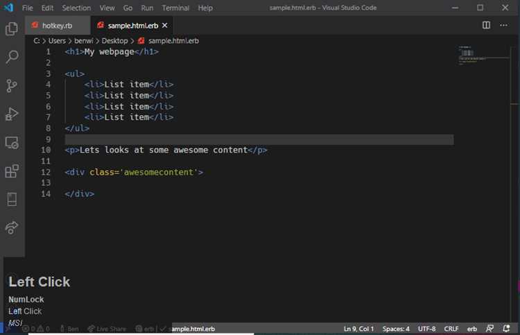Open the editor More Actions ellipsis
This screenshot has height=335, width=520.
click(x=503, y=25)
